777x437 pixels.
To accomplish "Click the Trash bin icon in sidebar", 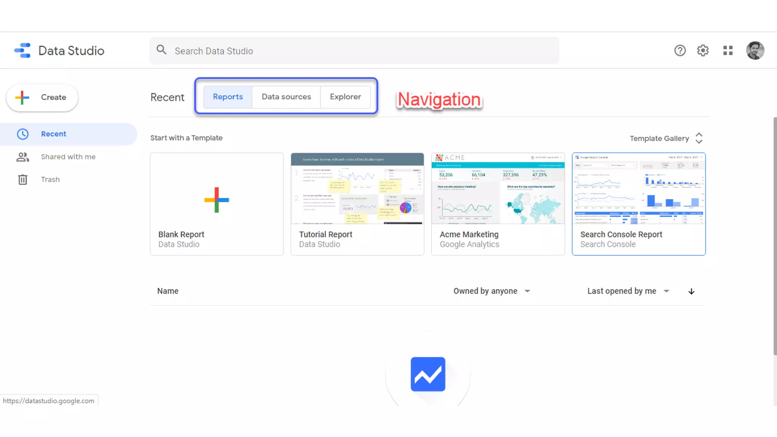I will pyautogui.click(x=23, y=179).
